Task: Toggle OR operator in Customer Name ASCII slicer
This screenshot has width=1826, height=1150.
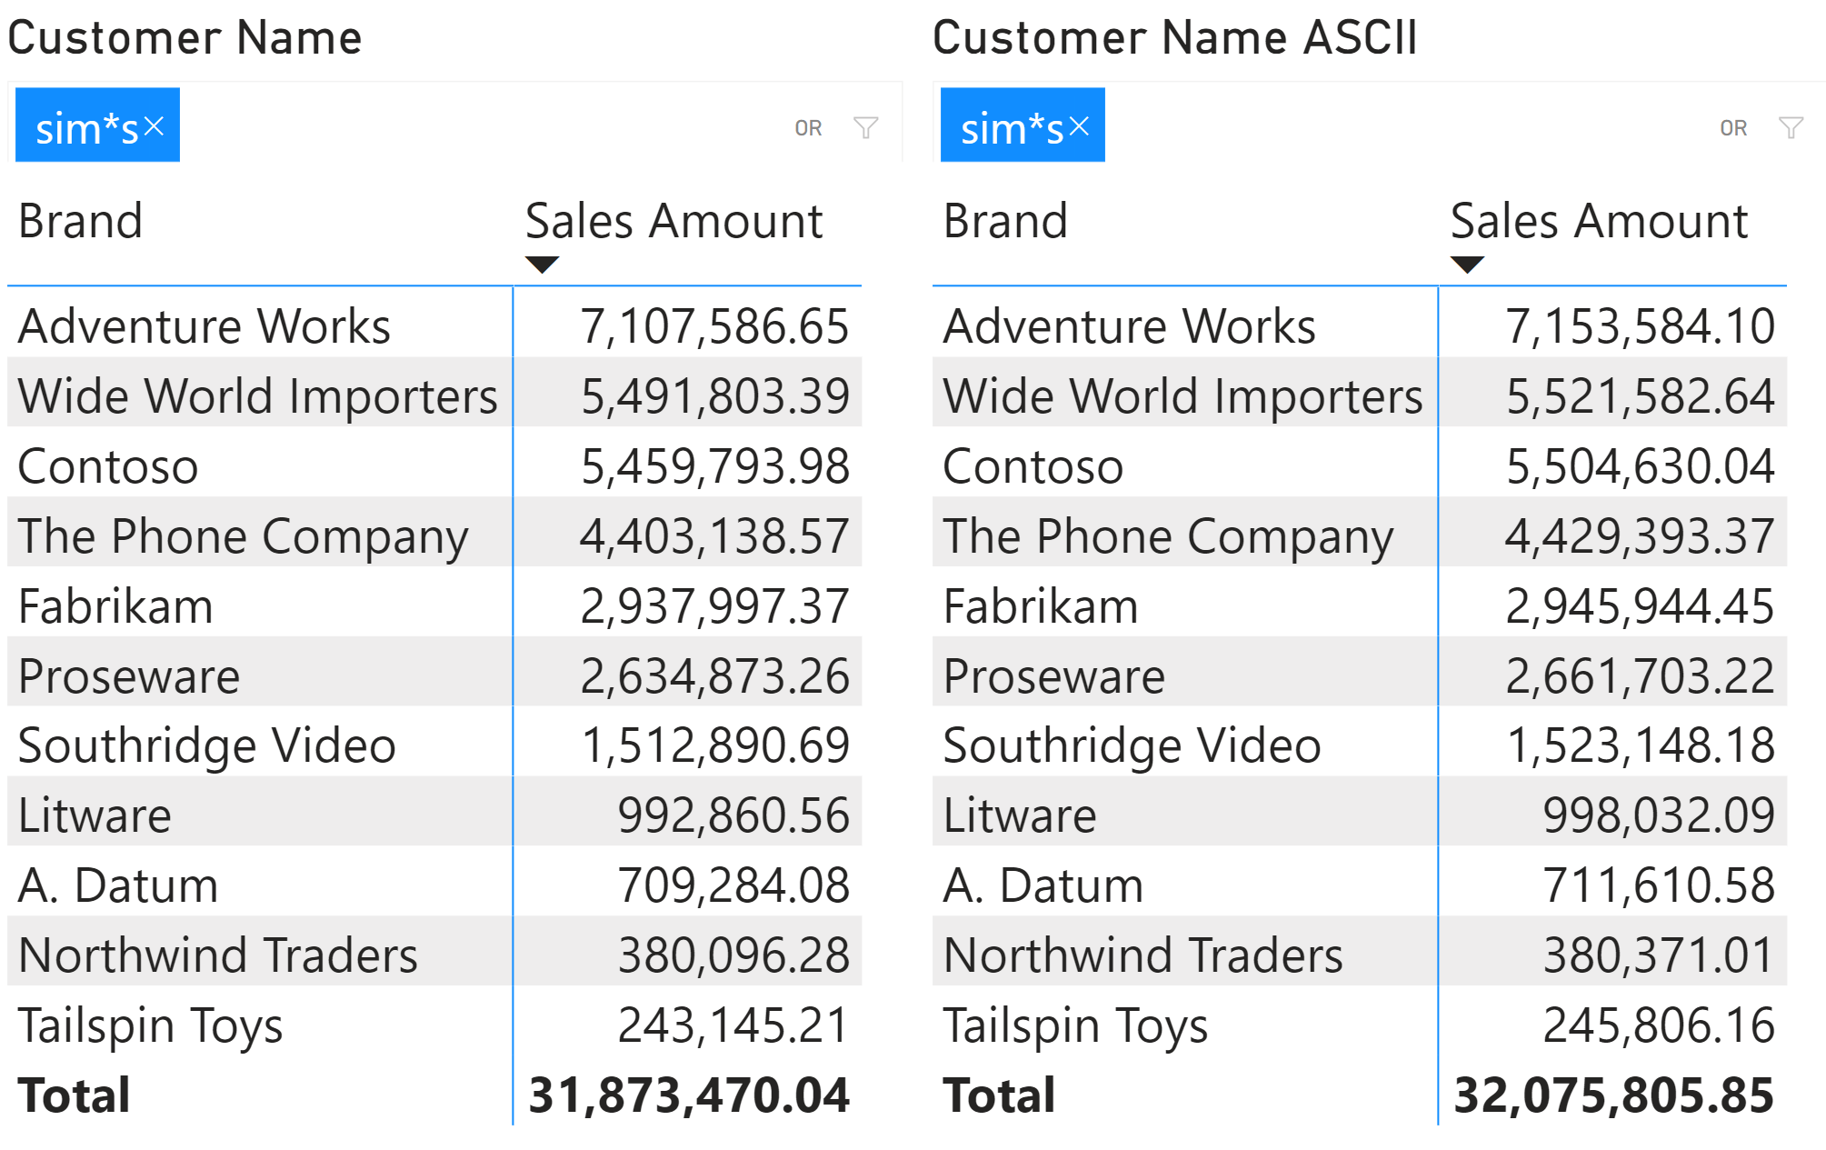Action: (x=1733, y=128)
